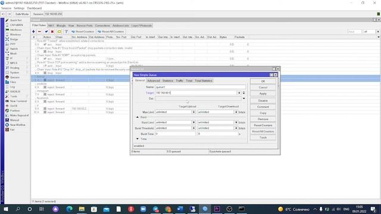
Task: Click Exit in the sidebar
Action: (12, 130)
